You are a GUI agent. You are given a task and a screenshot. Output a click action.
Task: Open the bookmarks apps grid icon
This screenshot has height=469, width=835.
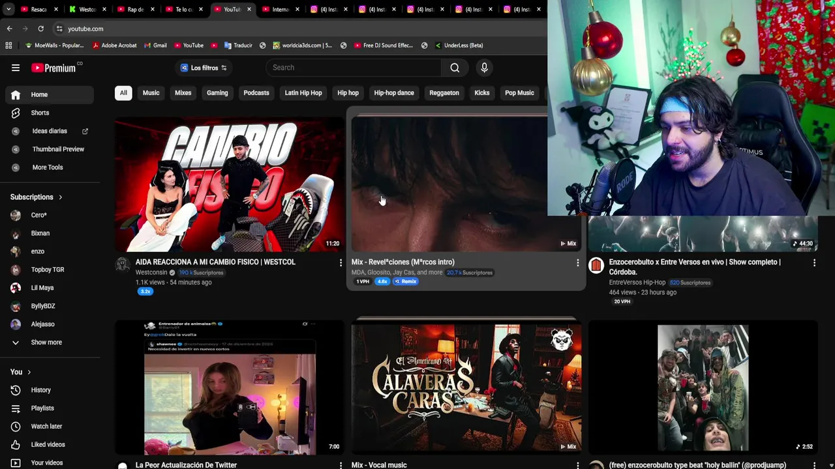pos(8,46)
